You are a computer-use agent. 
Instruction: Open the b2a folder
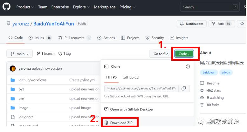22,89
